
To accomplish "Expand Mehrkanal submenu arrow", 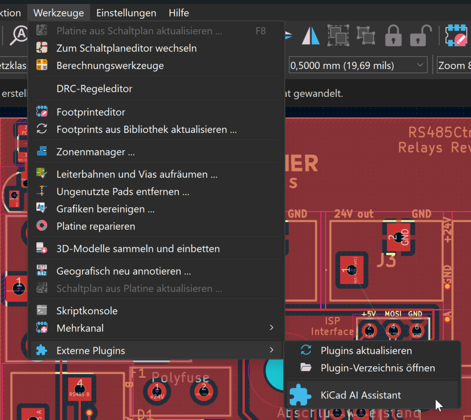I will point(271,328).
